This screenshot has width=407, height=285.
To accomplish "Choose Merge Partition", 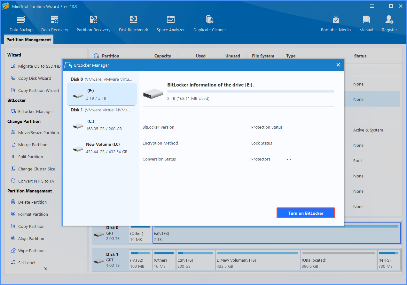I will 29,145.
